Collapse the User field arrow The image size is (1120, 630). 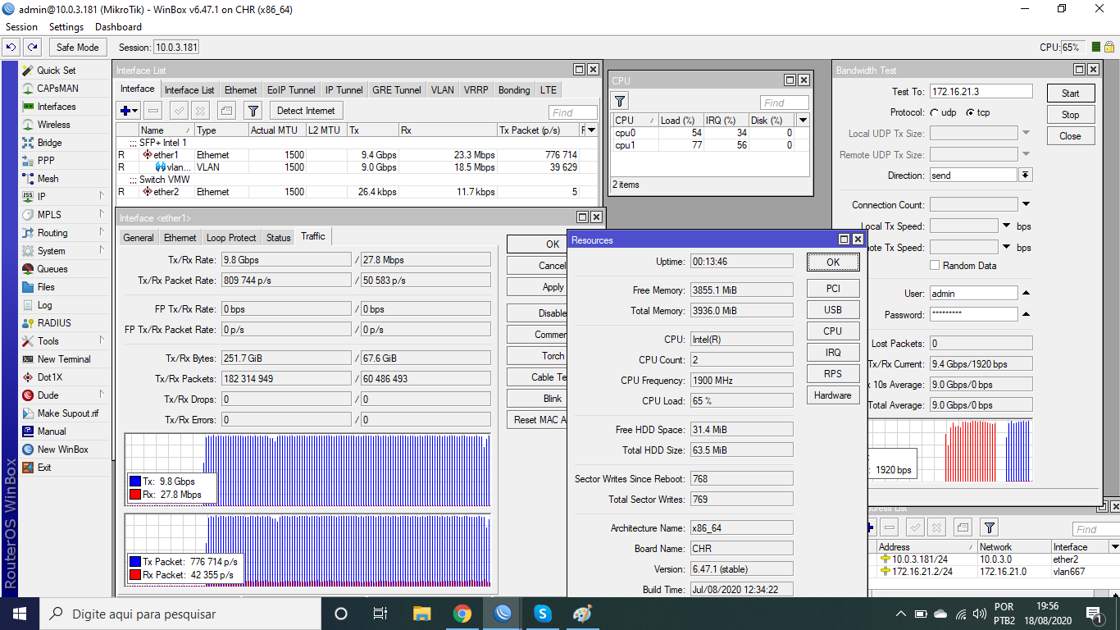1026,293
